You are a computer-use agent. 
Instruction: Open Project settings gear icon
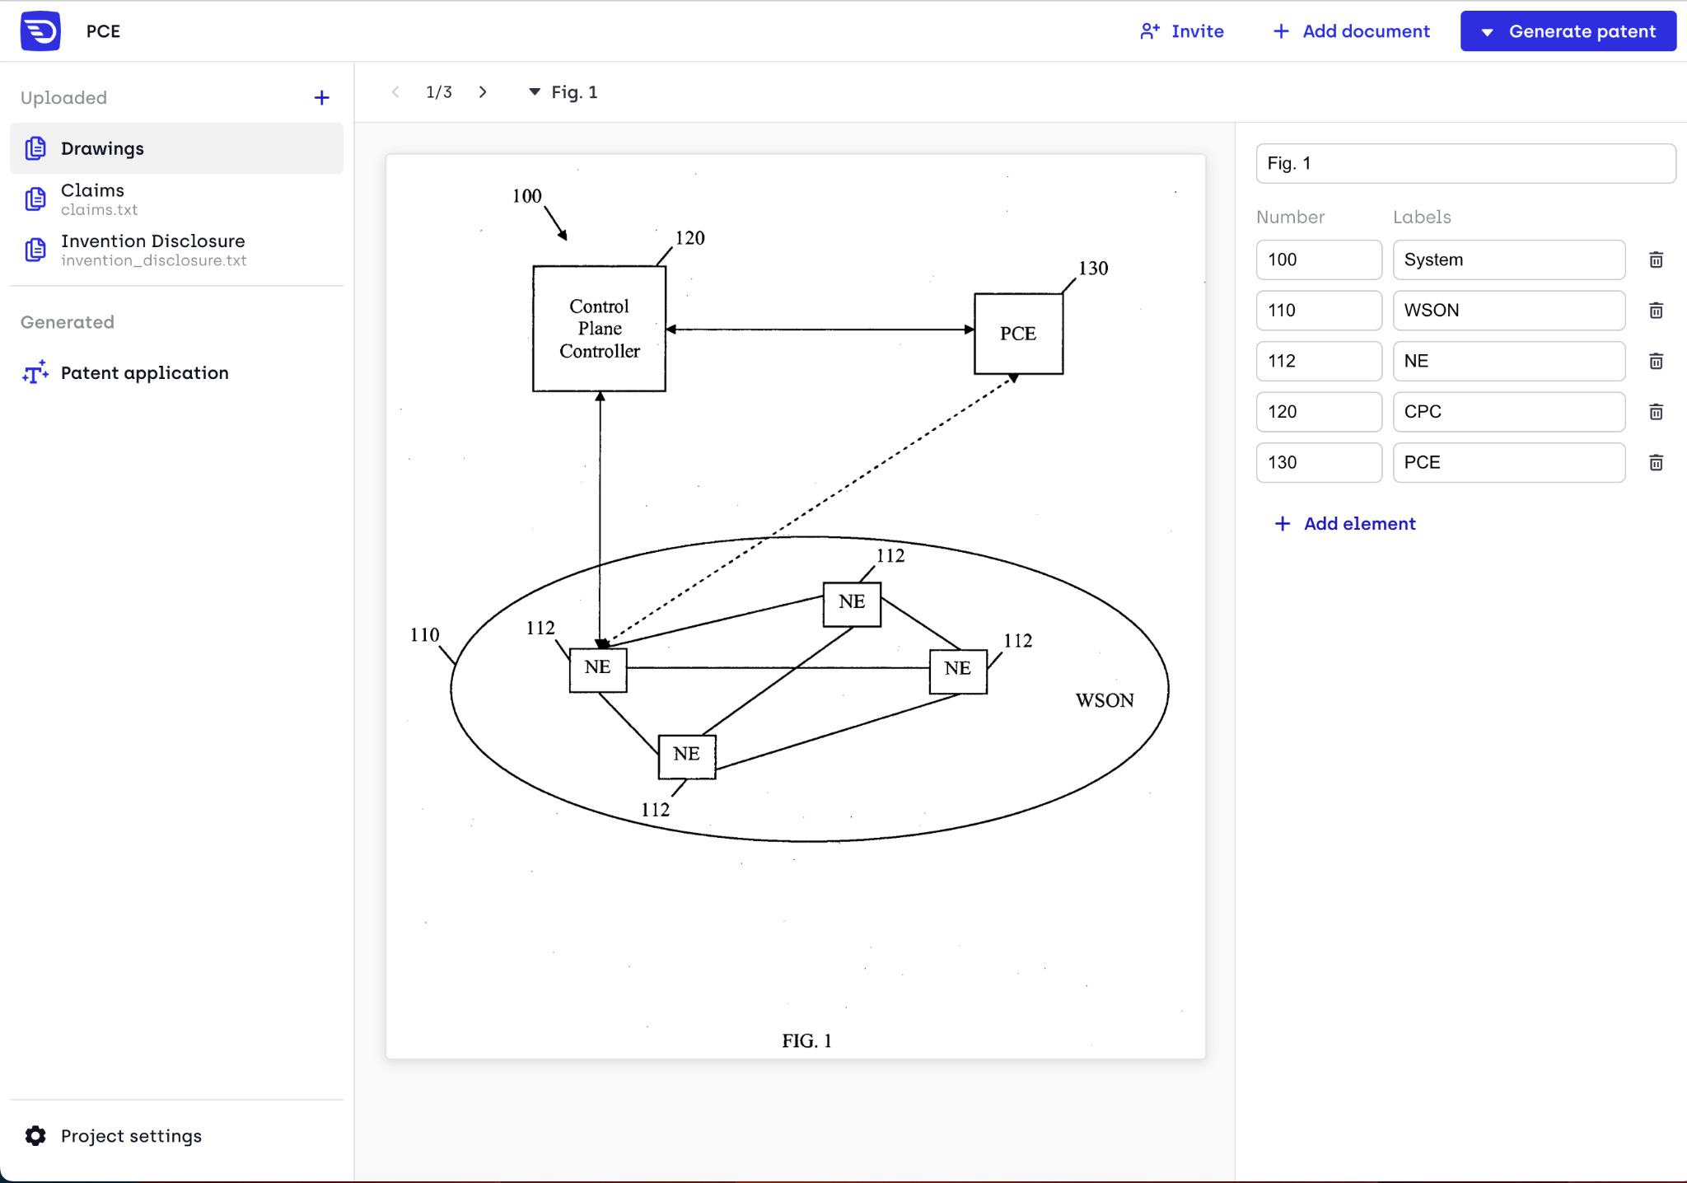[x=35, y=1135]
